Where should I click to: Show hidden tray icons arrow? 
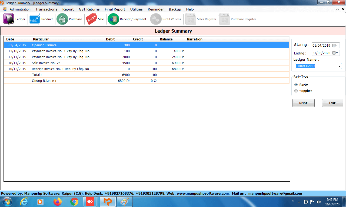coord(299,202)
